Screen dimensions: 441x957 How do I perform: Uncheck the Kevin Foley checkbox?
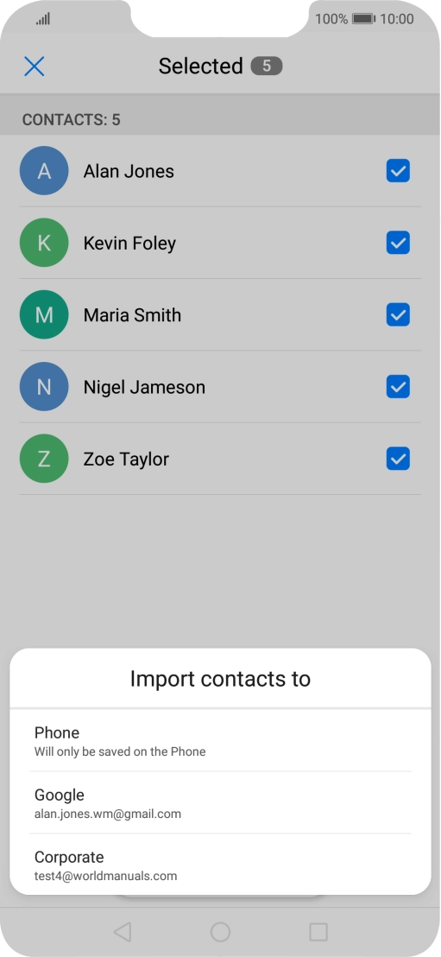pos(399,243)
